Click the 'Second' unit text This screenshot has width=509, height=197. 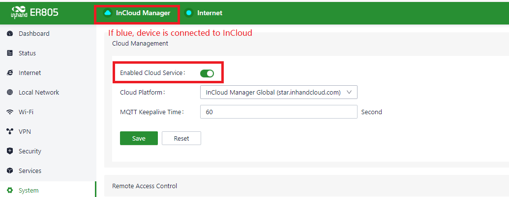[372, 112]
